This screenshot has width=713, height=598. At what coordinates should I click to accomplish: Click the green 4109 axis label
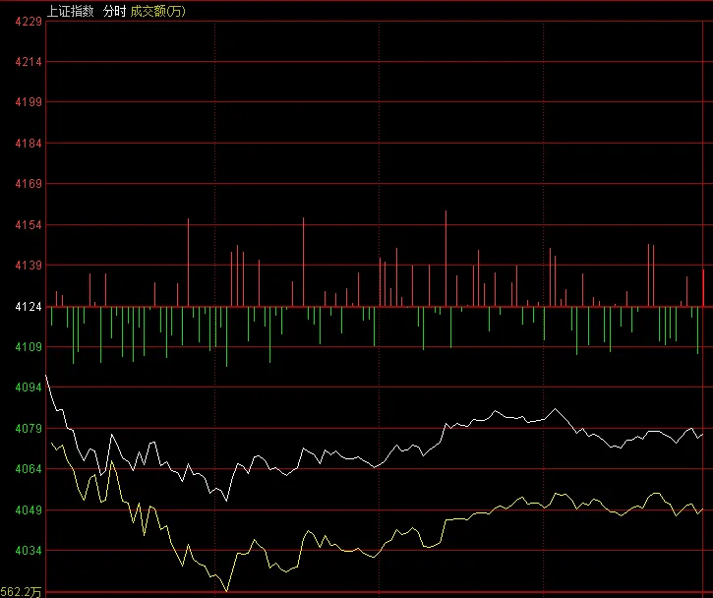pos(29,347)
